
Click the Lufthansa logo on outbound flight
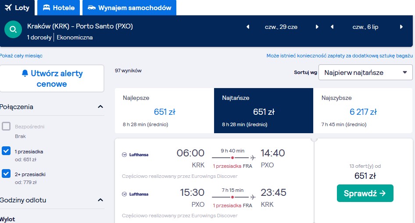point(135,155)
